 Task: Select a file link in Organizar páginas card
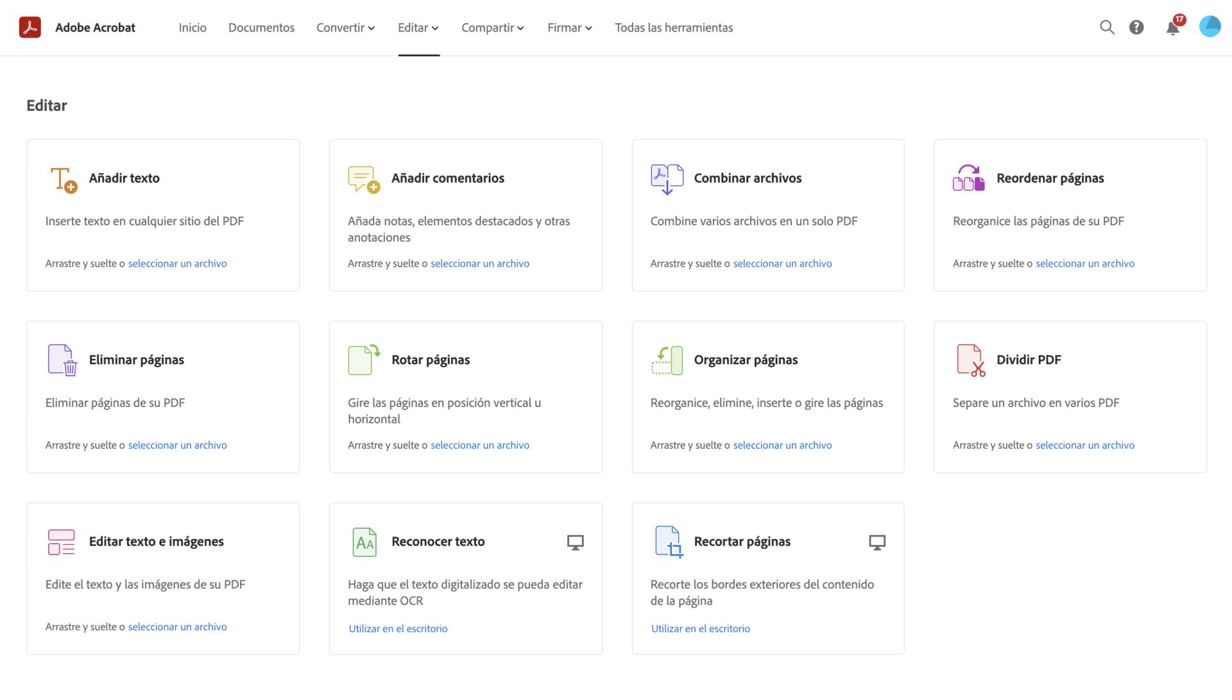point(782,446)
